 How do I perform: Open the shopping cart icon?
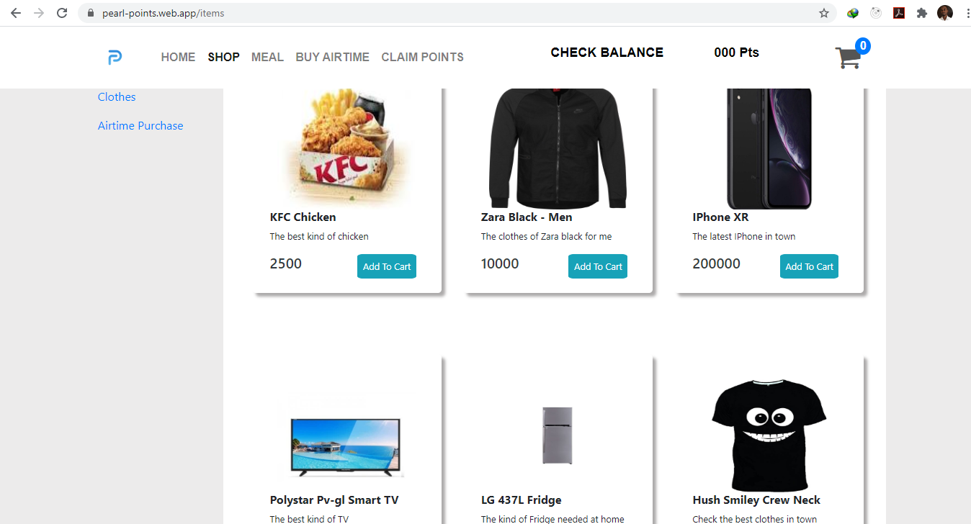click(x=849, y=58)
